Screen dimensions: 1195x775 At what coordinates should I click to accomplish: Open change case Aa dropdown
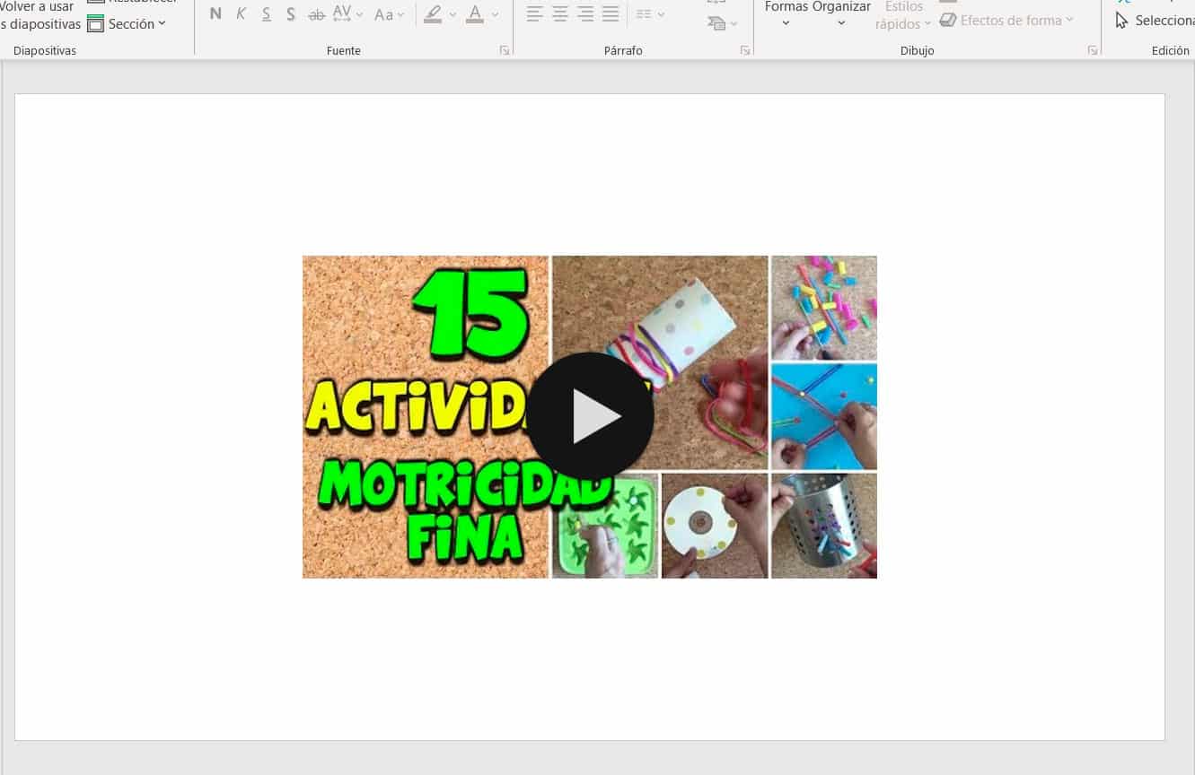click(x=389, y=14)
